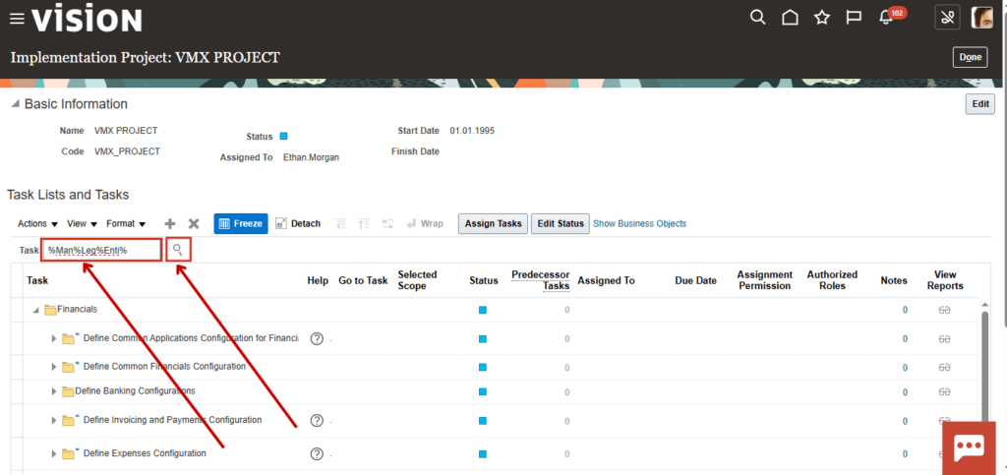Open the Watchlist flag icon

854,18
